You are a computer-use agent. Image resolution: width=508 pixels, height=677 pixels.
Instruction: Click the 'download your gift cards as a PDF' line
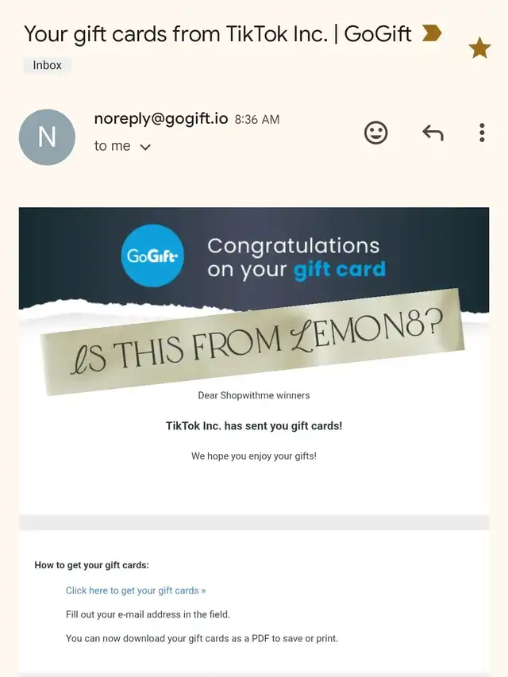coord(202,639)
